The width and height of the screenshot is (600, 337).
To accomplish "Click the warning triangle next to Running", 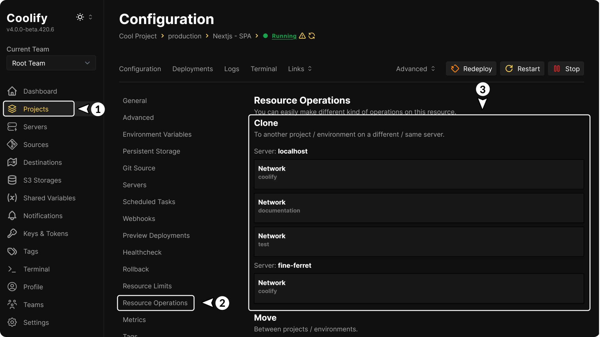I will [302, 36].
